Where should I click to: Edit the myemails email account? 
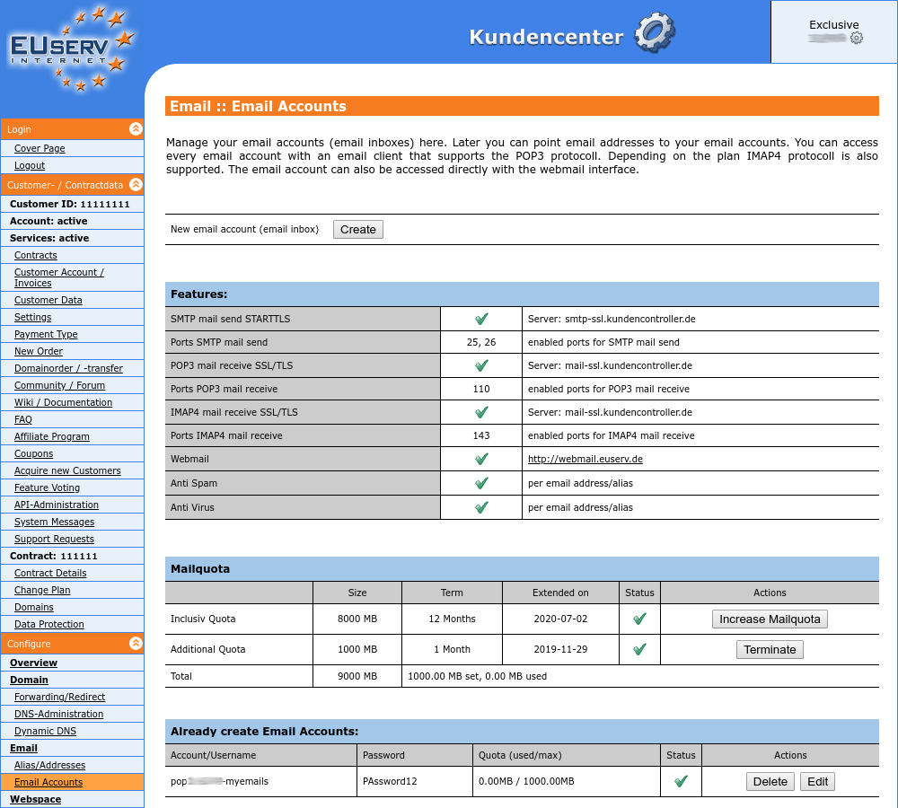[818, 782]
